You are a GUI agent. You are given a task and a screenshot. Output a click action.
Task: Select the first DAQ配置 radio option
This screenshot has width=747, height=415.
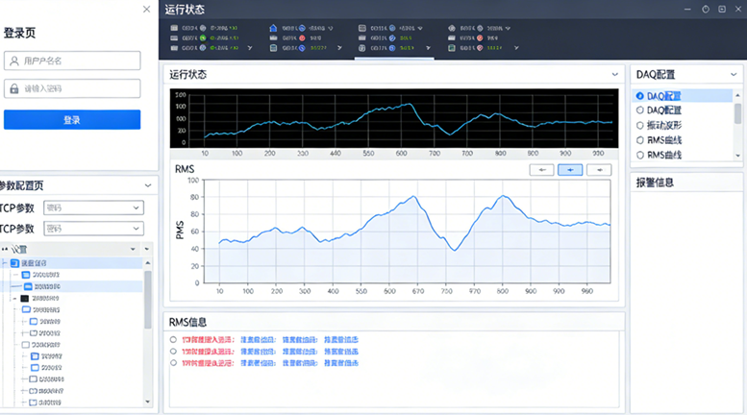[x=639, y=96]
